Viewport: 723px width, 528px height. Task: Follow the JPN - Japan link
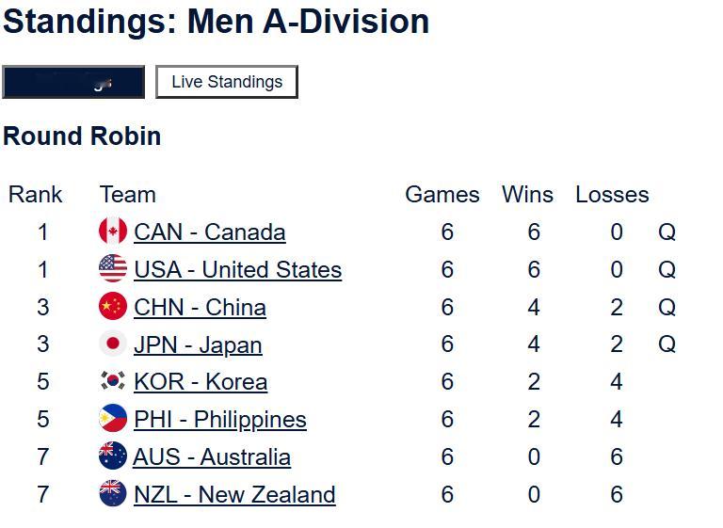click(199, 345)
